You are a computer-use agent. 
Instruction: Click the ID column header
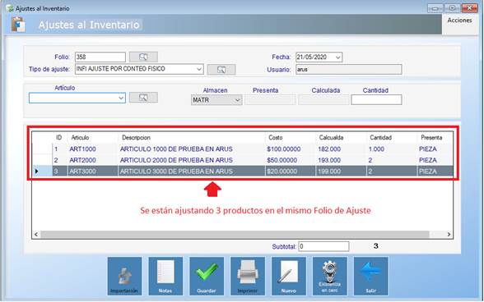tap(59, 138)
